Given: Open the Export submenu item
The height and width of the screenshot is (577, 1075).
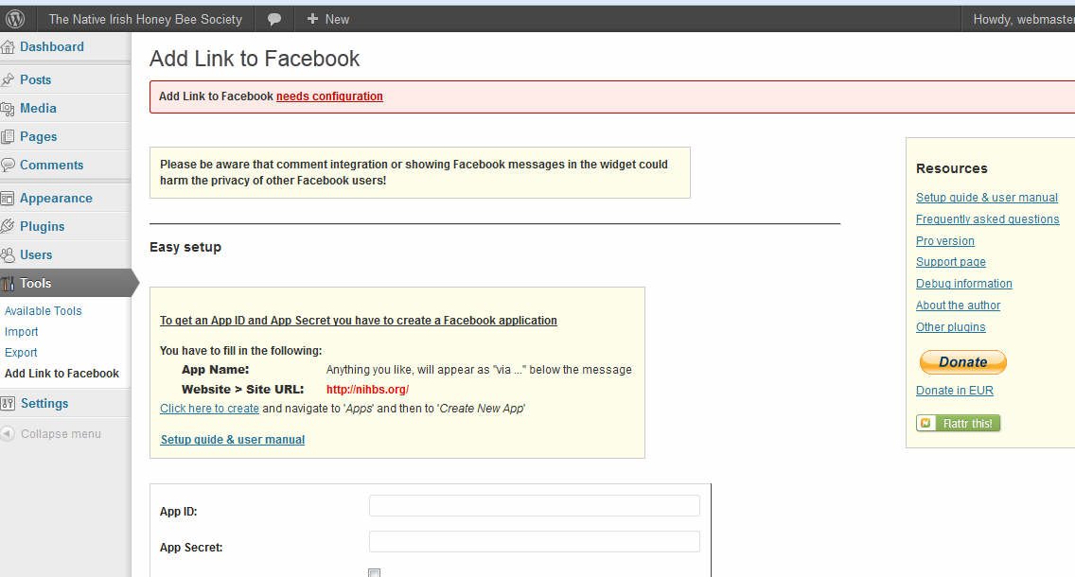Looking at the screenshot, I should (x=21, y=352).
